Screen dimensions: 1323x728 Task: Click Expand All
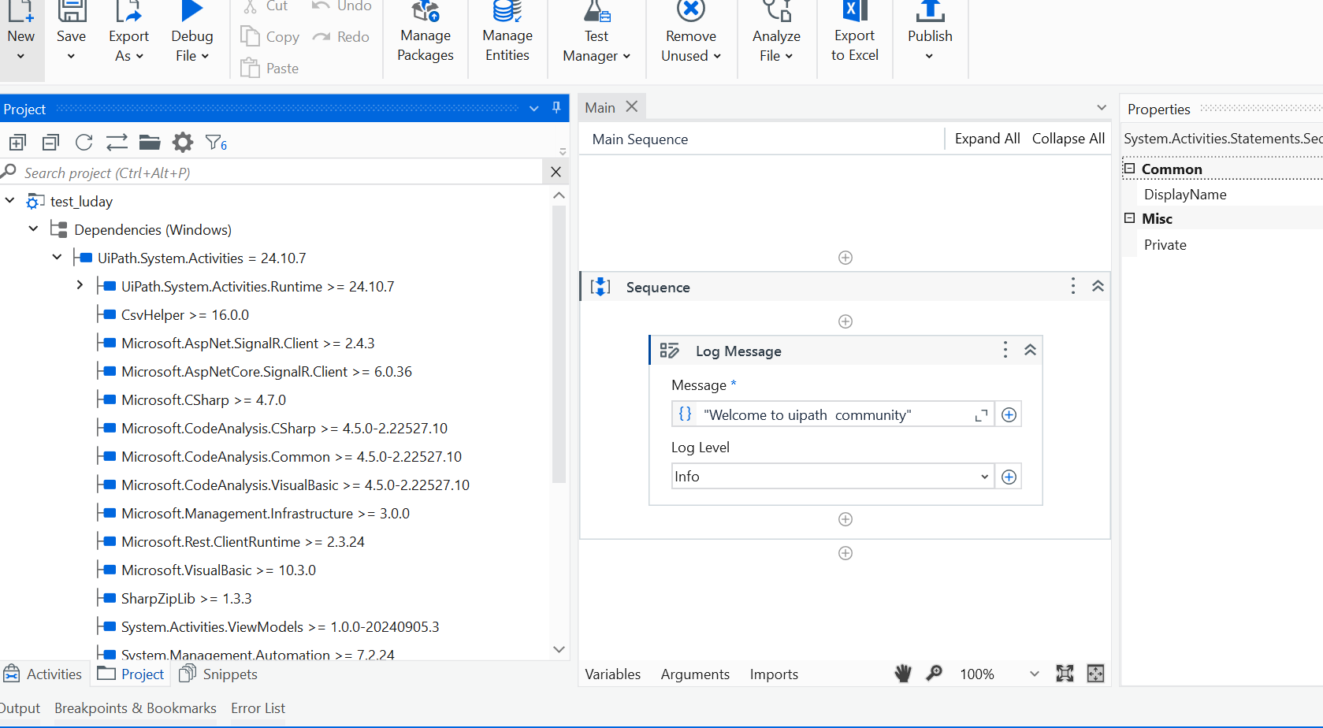pos(987,138)
